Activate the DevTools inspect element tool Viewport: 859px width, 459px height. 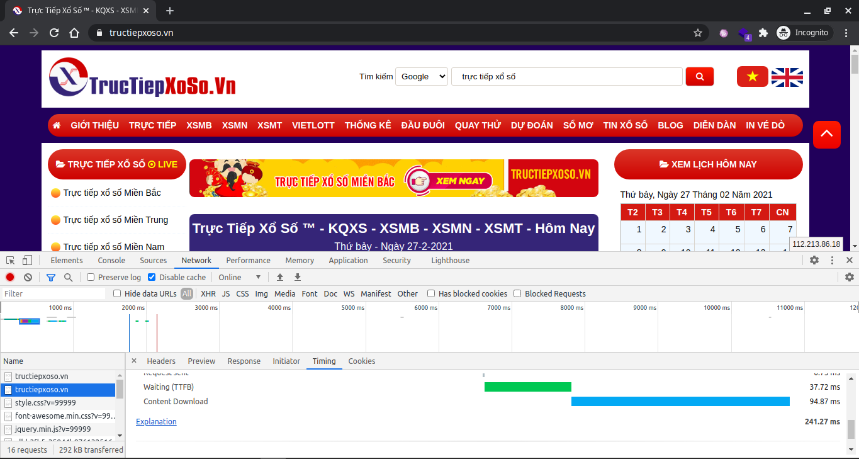[11, 260]
